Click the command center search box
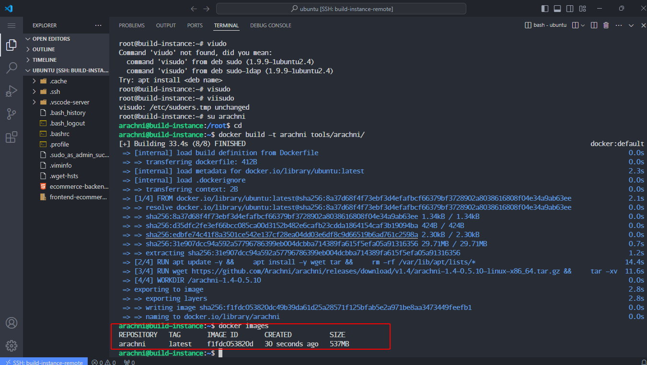 (x=341, y=9)
